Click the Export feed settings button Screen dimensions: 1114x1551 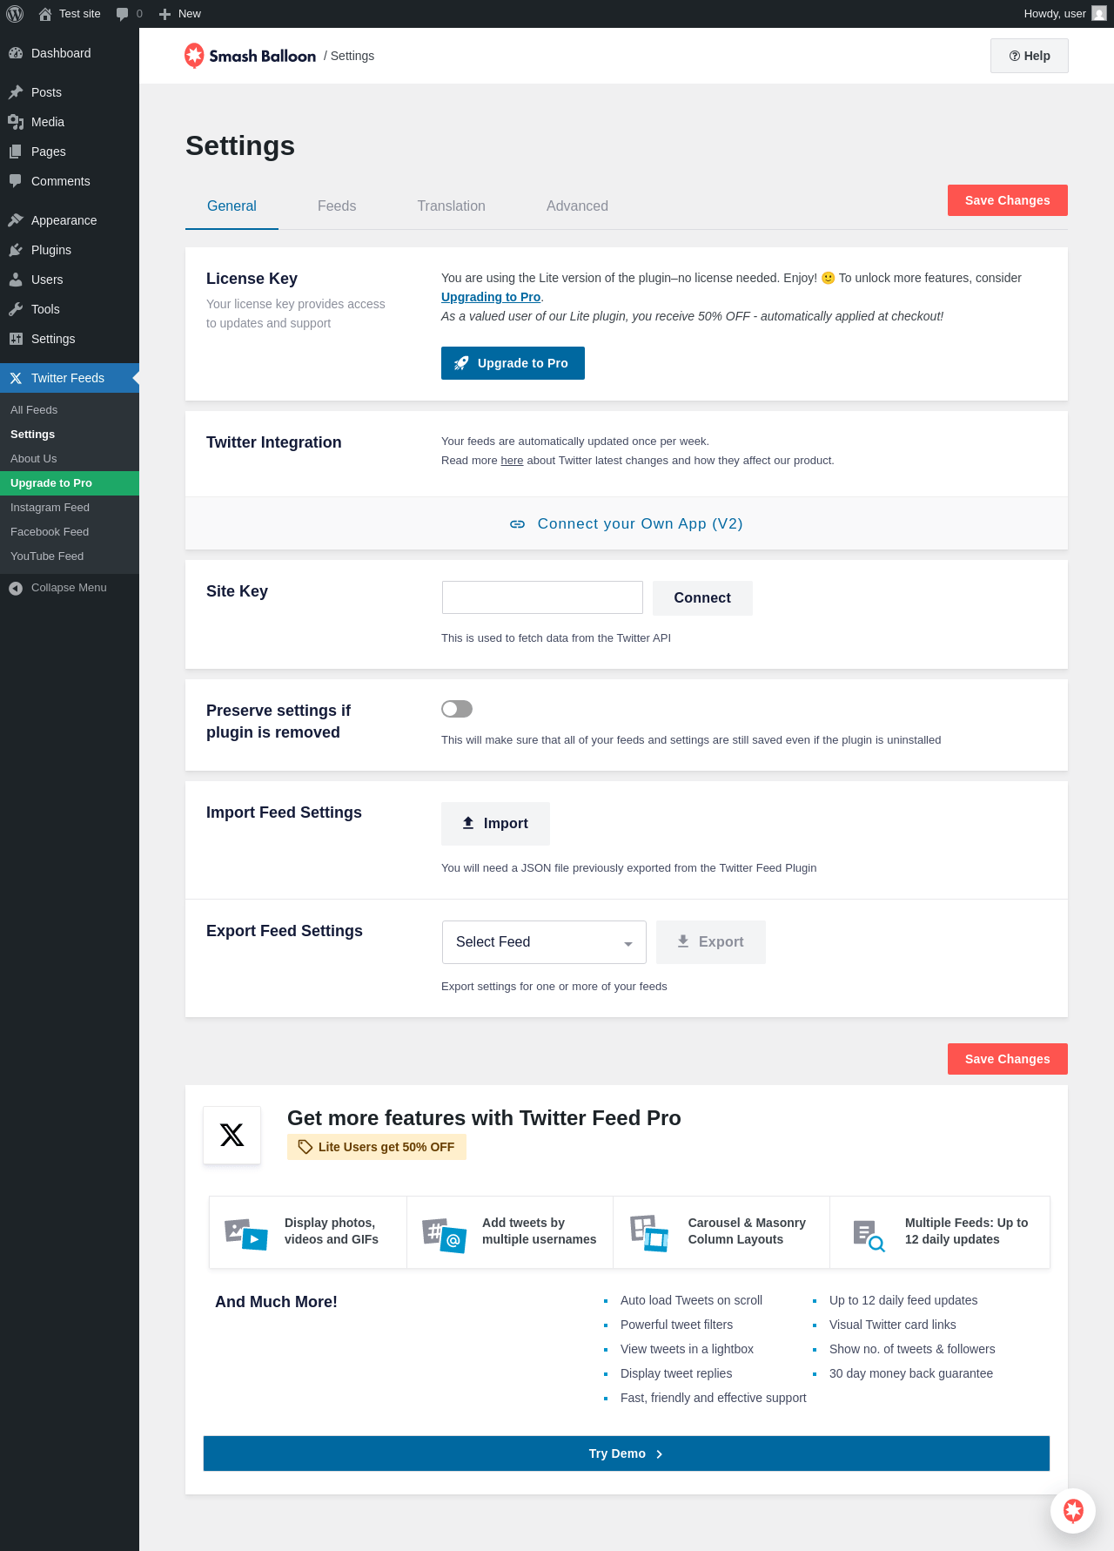711,942
